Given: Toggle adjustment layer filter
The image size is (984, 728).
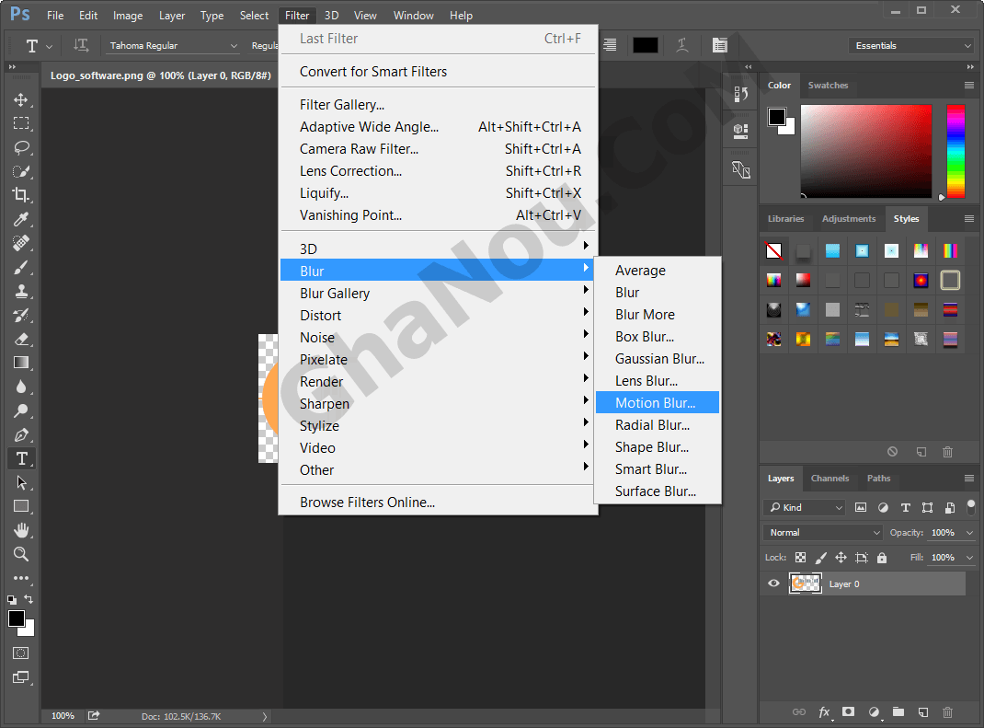Looking at the screenshot, I should tap(883, 507).
